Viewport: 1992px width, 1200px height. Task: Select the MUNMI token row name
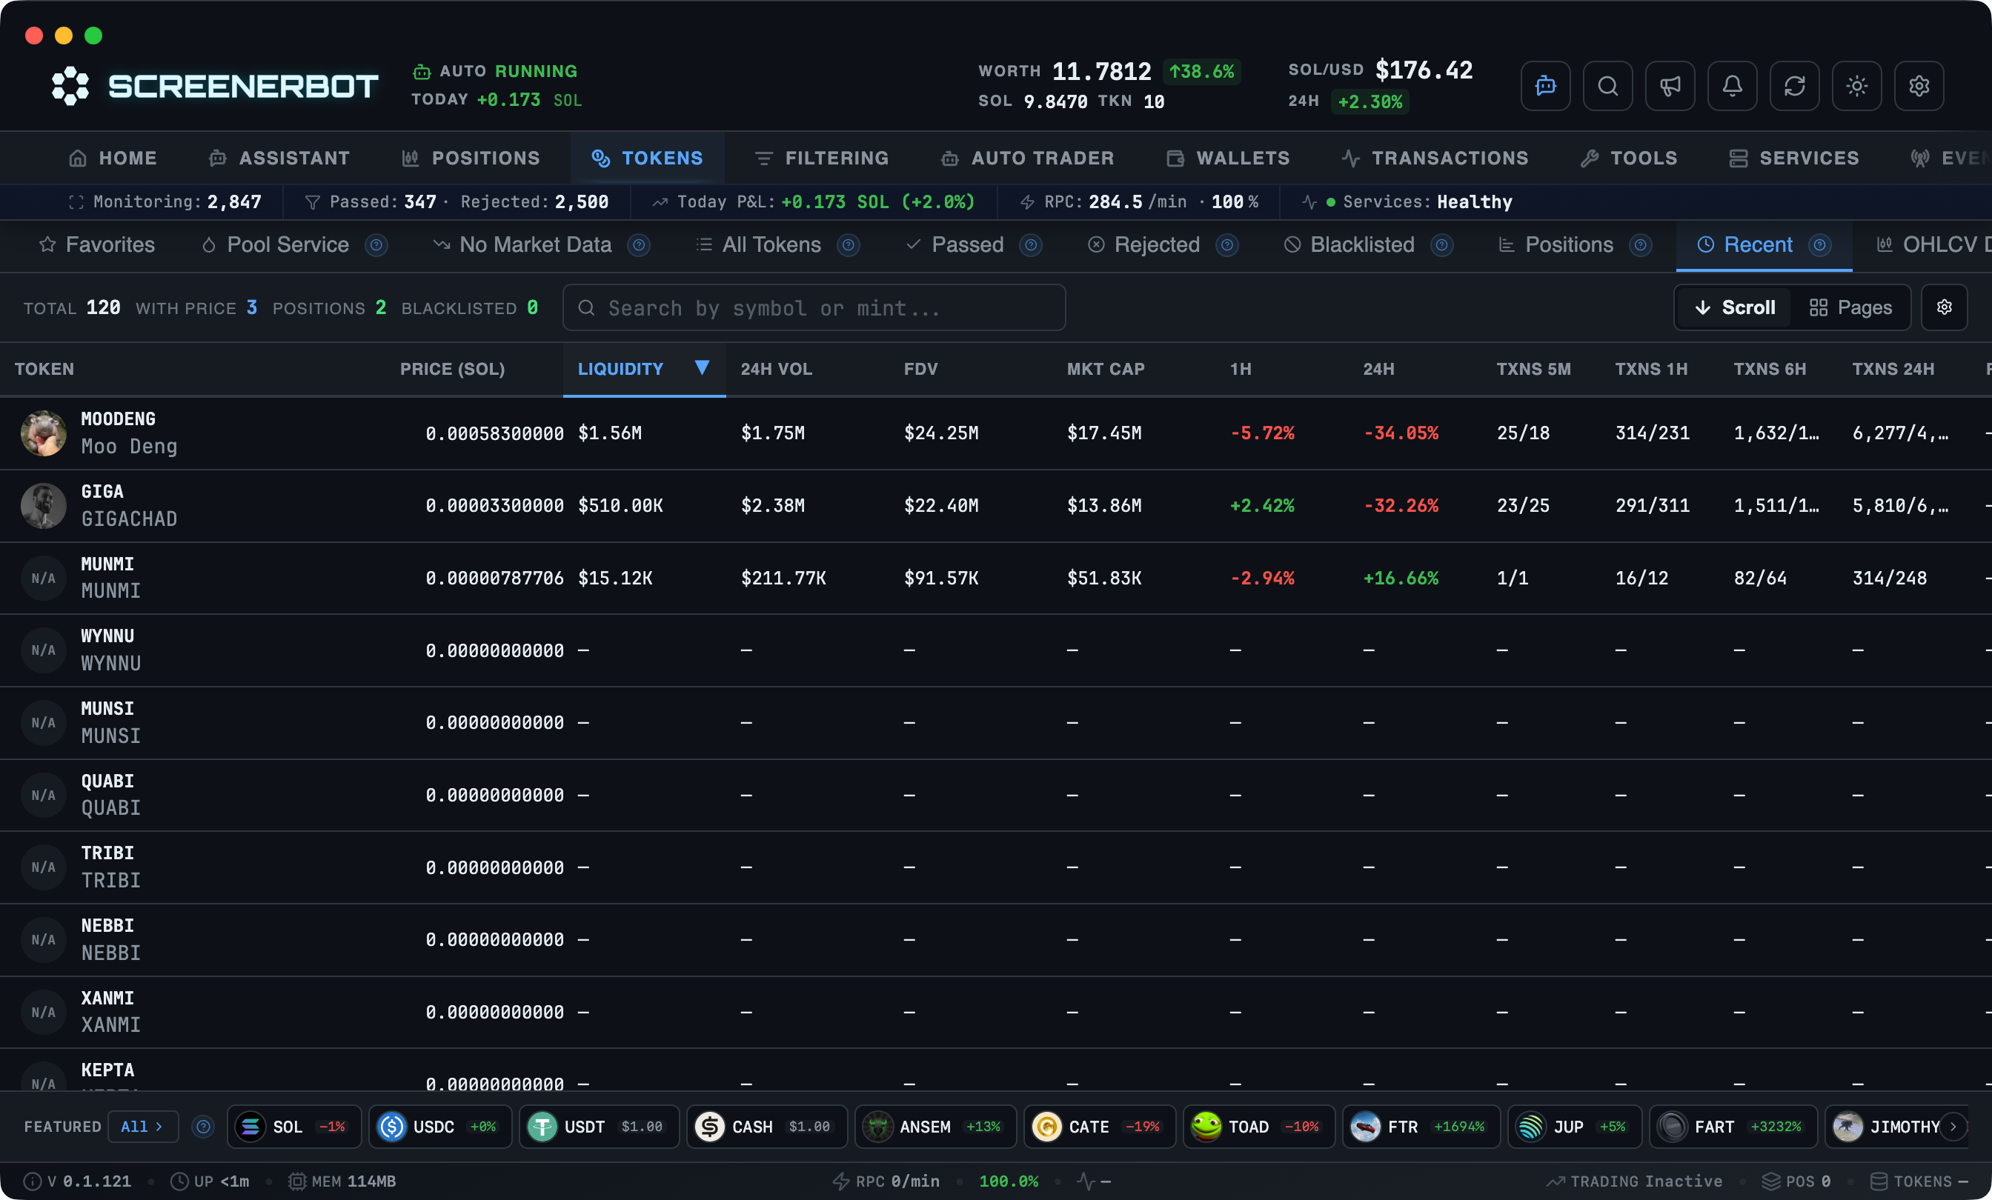[107, 564]
